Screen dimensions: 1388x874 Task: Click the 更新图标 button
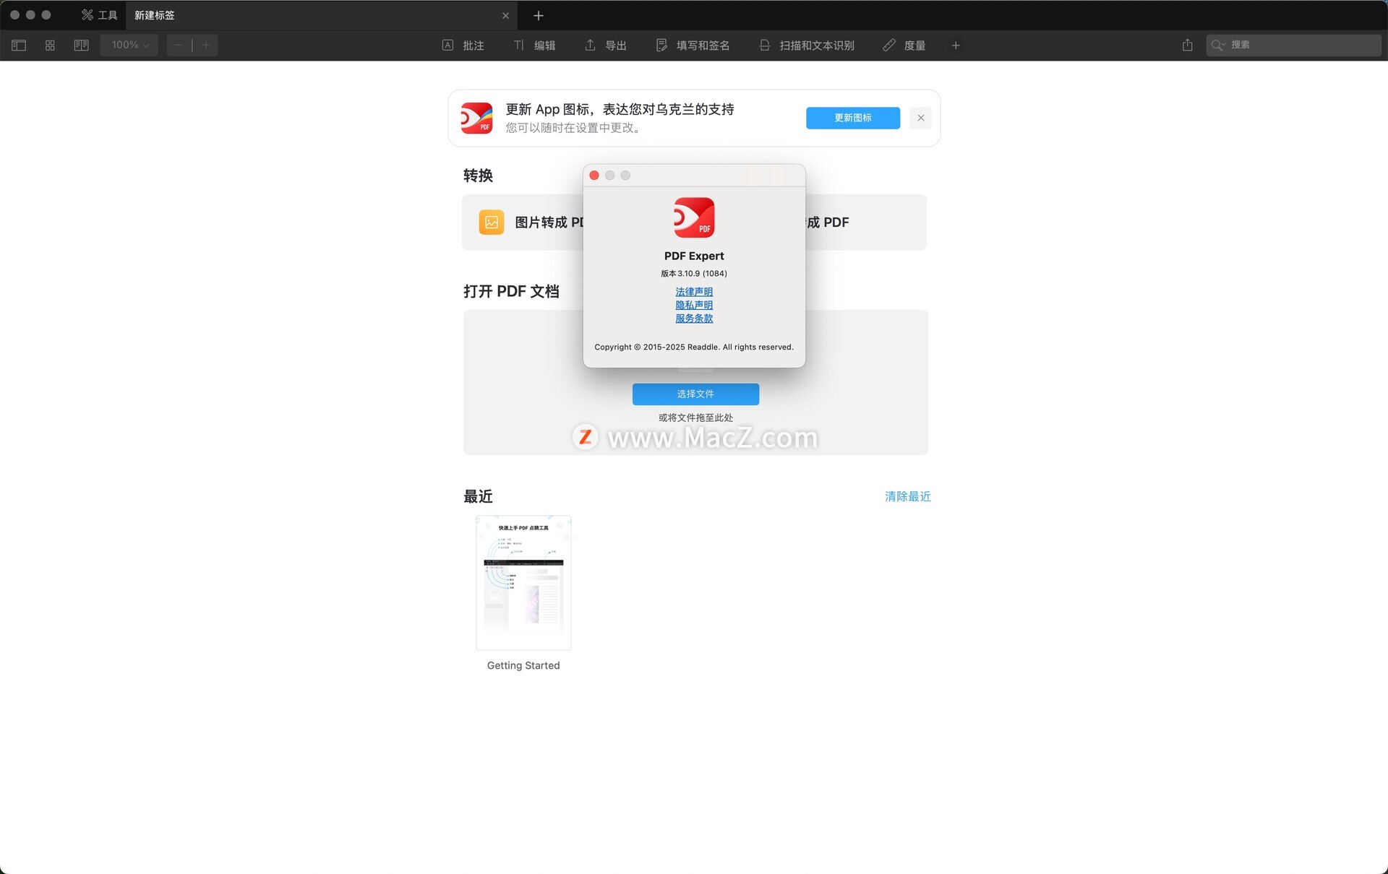pos(853,118)
